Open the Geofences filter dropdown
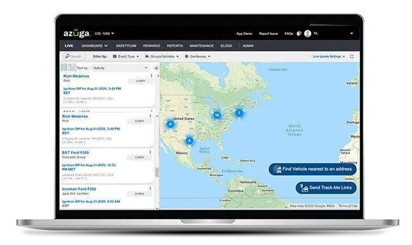The height and width of the screenshot is (245, 412). click(197, 56)
